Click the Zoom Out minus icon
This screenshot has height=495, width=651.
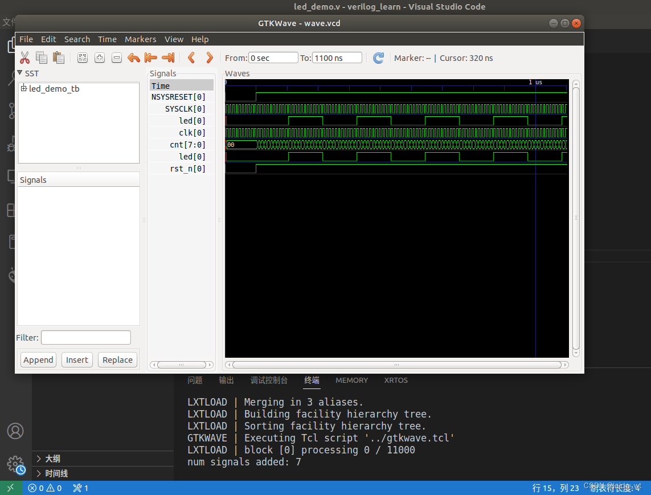pos(117,58)
